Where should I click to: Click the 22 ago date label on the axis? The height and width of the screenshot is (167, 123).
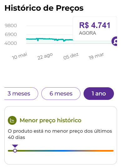(x=45, y=56)
